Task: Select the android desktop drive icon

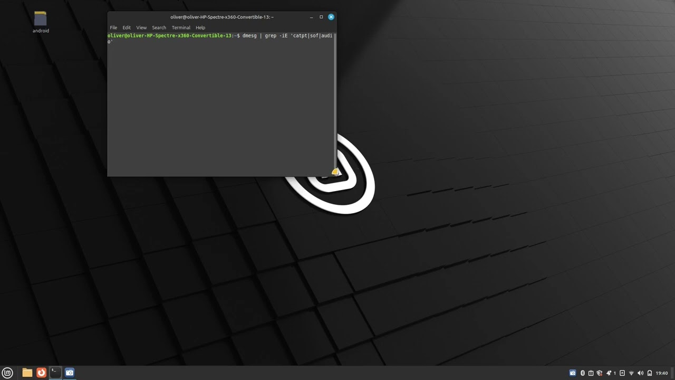Action: [41, 18]
